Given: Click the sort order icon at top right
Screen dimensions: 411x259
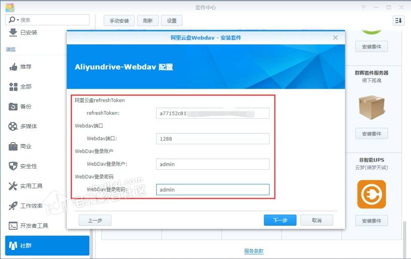Looking at the screenshot, I should pos(398,21).
